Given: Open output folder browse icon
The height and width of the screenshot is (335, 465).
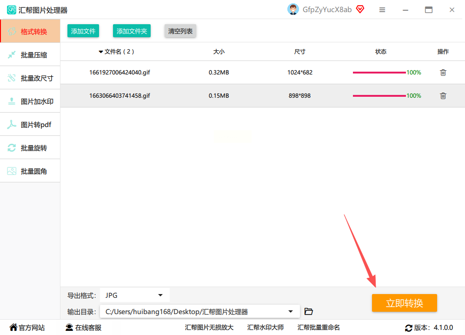Looking at the screenshot, I should pos(309,311).
